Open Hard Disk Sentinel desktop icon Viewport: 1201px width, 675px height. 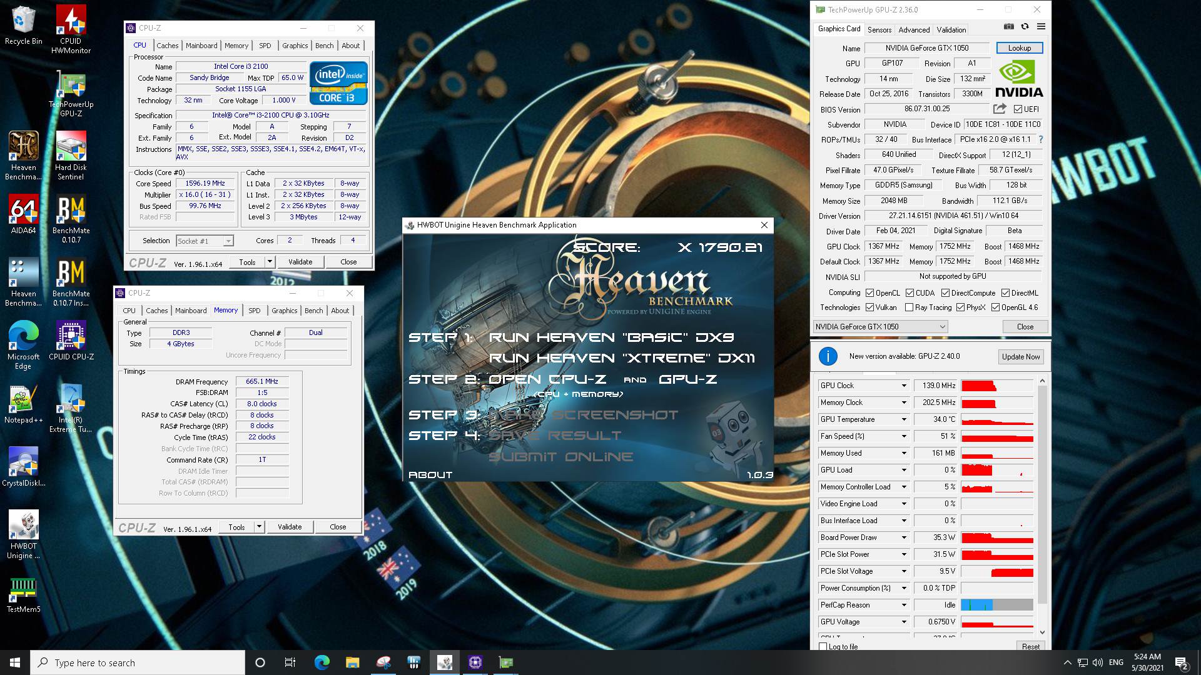point(71,156)
